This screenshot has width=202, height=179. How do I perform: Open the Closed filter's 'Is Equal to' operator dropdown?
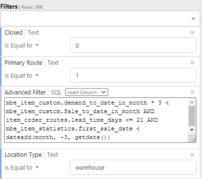pos(21,45)
